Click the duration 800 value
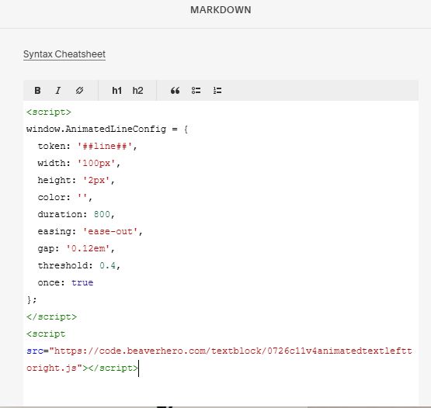The width and height of the screenshot is (431, 408). pos(102,214)
